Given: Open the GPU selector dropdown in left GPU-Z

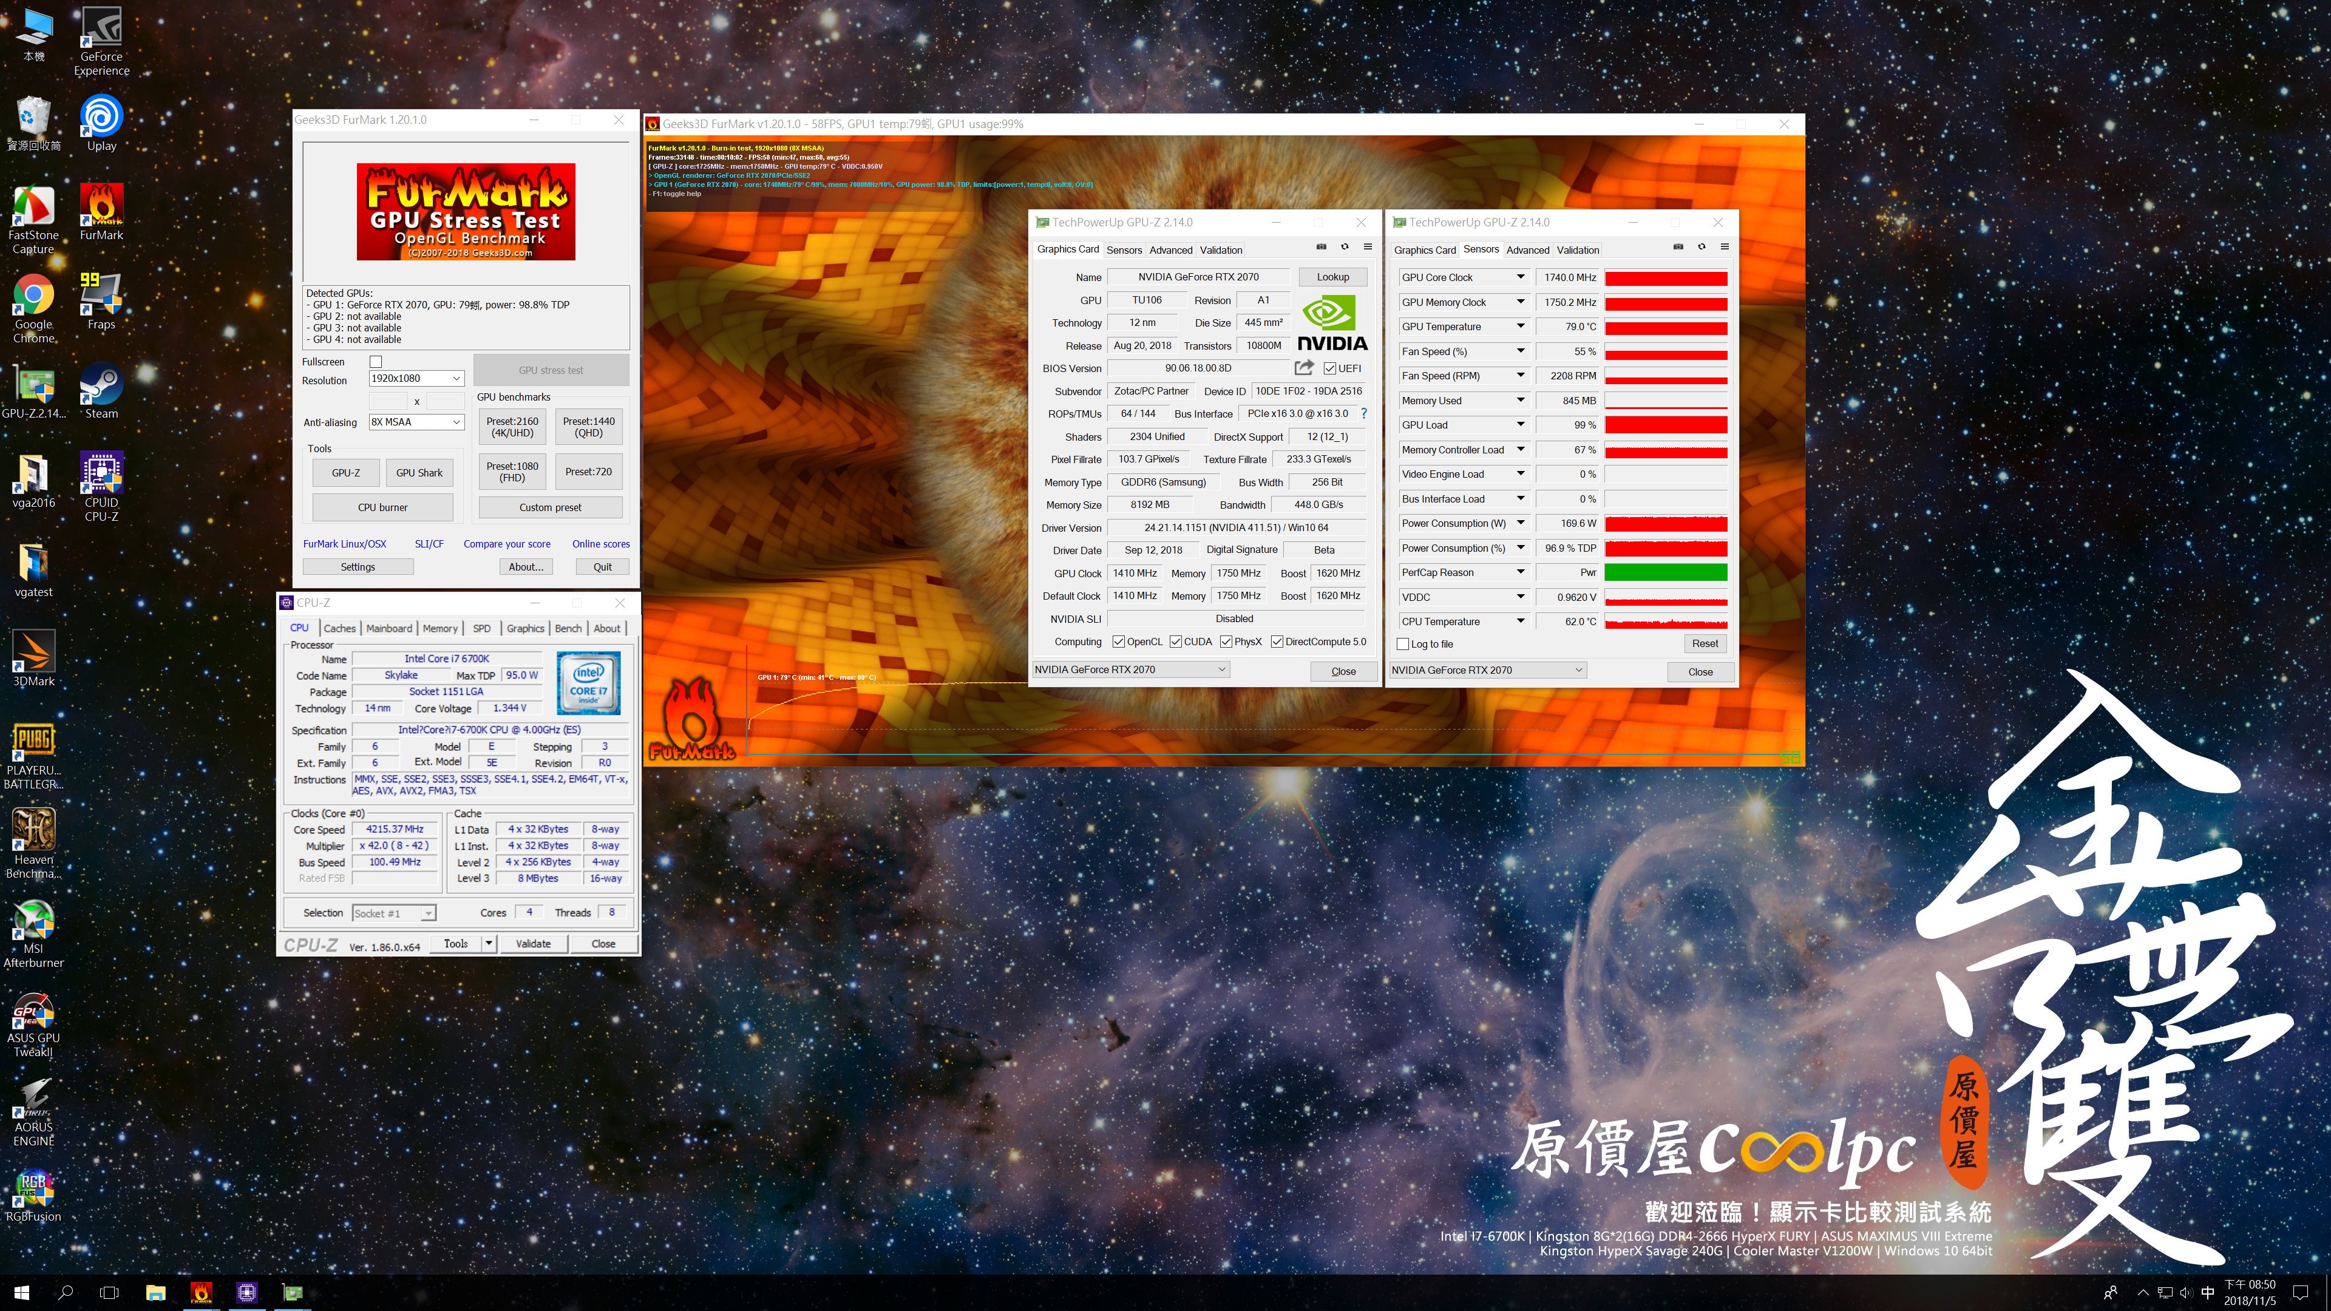Looking at the screenshot, I should tap(1130, 669).
